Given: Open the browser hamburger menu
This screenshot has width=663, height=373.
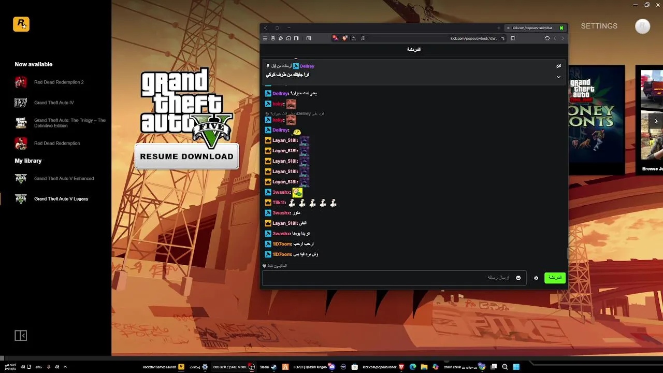Looking at the screenshot, I should tap(265, 38).
